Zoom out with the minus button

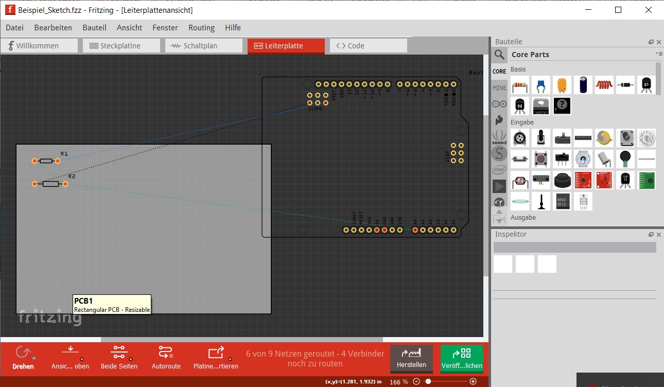(416, 382)
